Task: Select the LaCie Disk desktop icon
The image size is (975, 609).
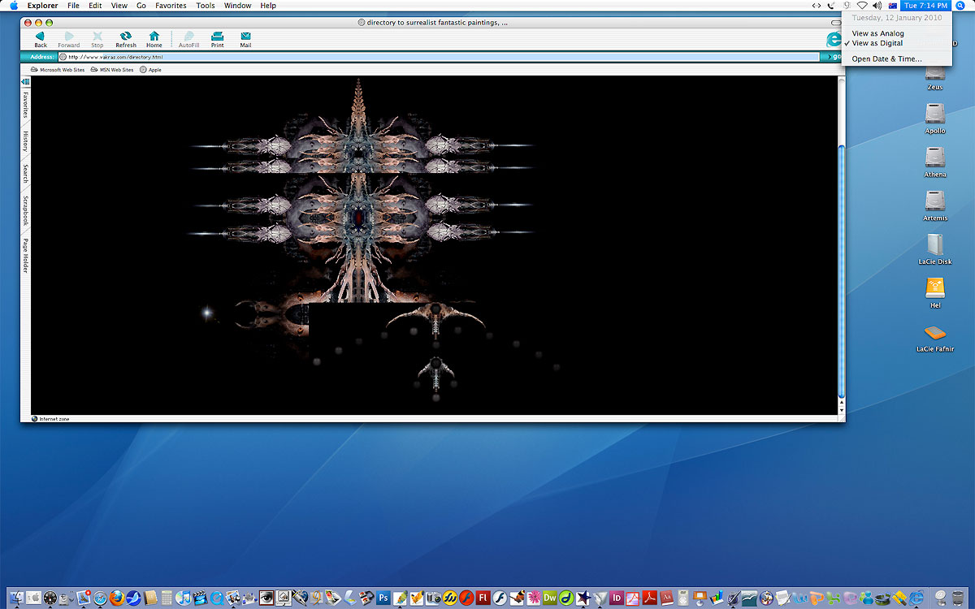Action: coord(935,249)
